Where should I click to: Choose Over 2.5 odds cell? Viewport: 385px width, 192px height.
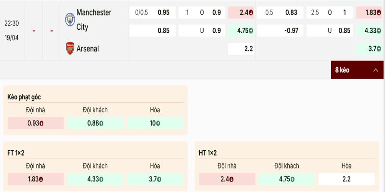click(329, 12)
